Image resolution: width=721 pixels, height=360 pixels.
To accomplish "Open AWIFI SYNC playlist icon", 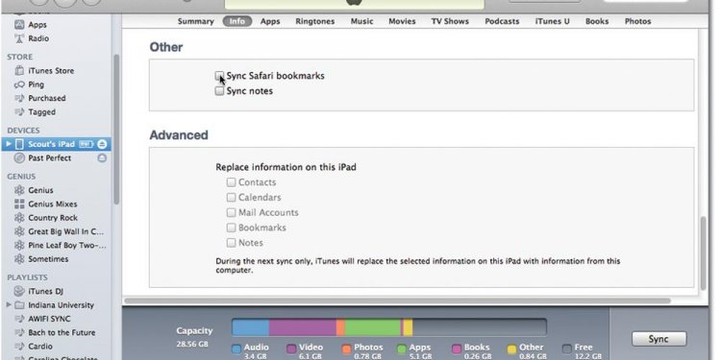I will [19, 319].
